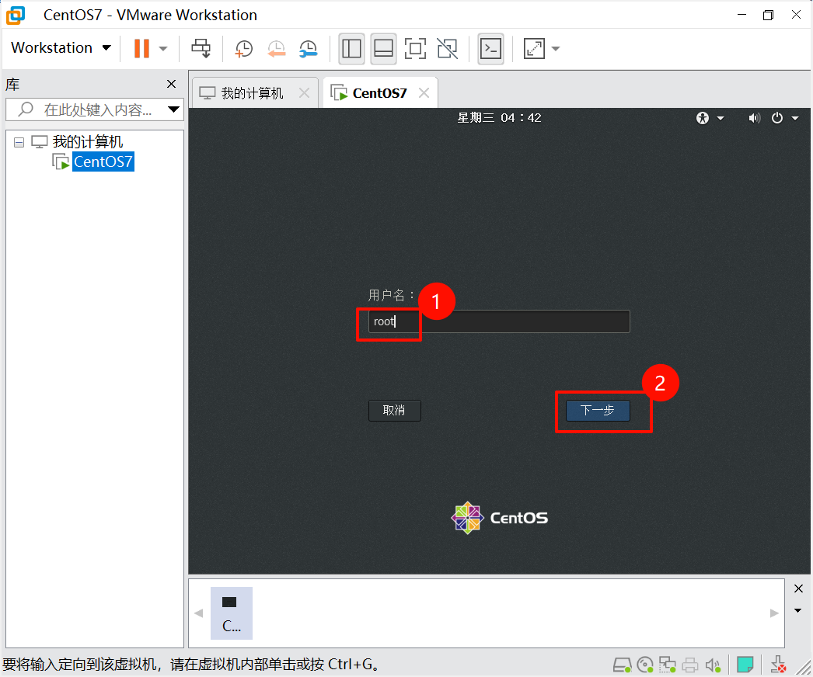The width and height of the screenshot is (813, 677).
Task: Open the stretch display dropdown arrow
Action: tap(556, 49)
